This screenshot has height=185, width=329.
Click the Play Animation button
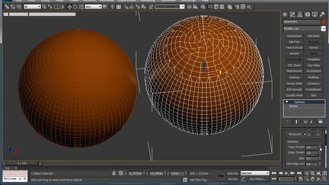point(286,173)
